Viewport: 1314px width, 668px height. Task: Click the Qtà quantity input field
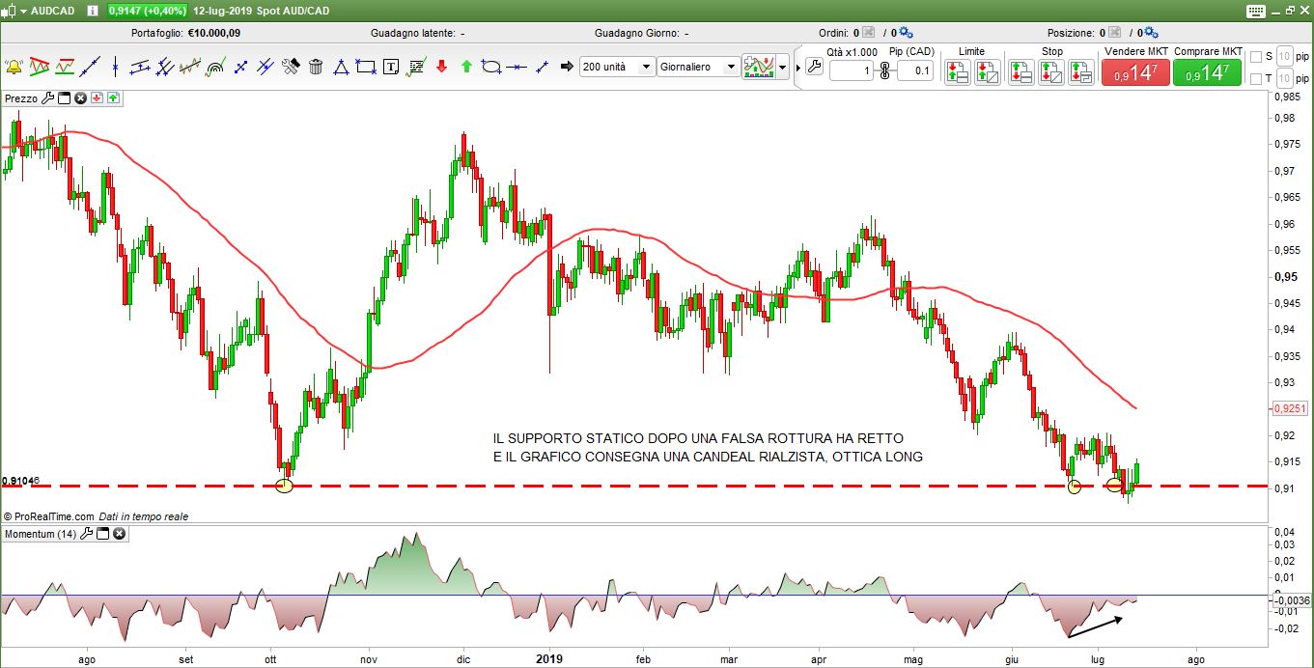click(x=852, y=70)
